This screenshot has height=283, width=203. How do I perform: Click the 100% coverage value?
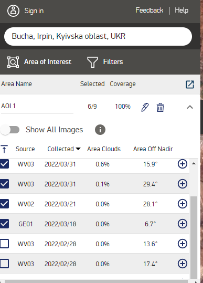pyautogui.click(x=123, y=106)
